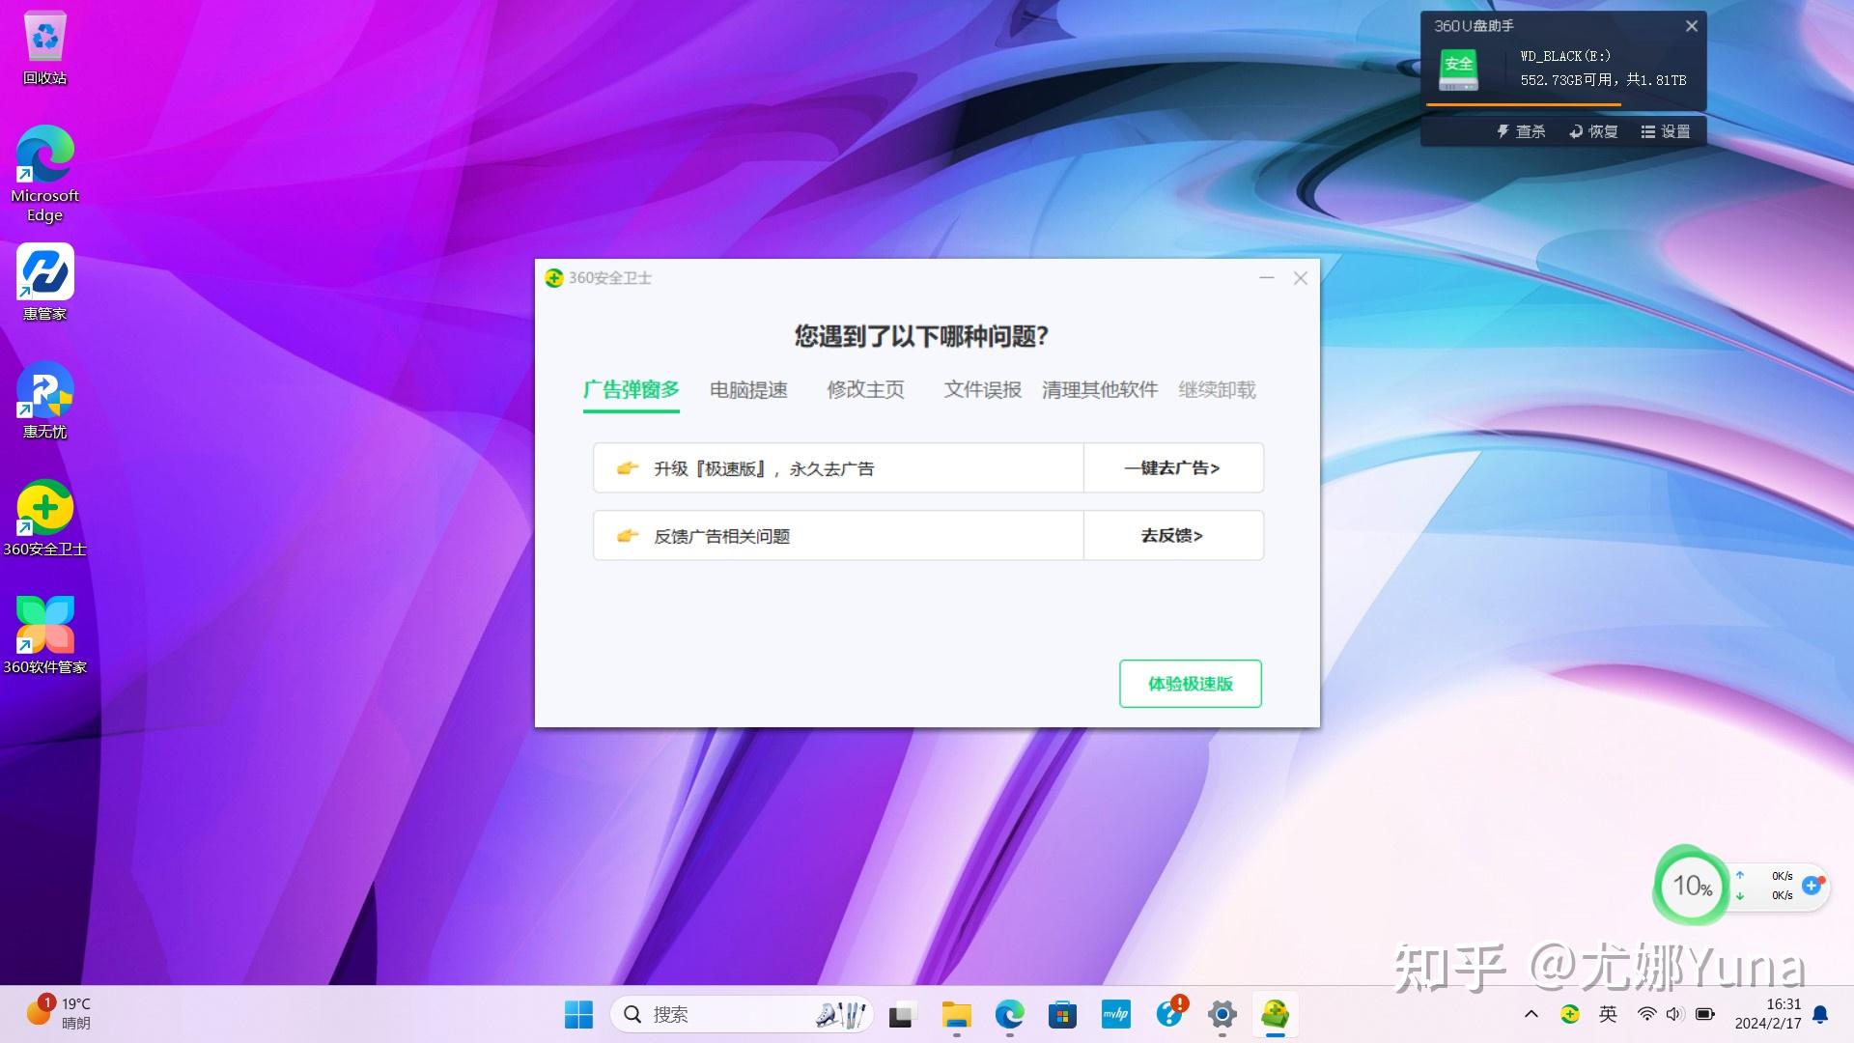1854x1043 pixels.
Task: Select the 修改主页 tab
Action: click(x=865, y=390)
